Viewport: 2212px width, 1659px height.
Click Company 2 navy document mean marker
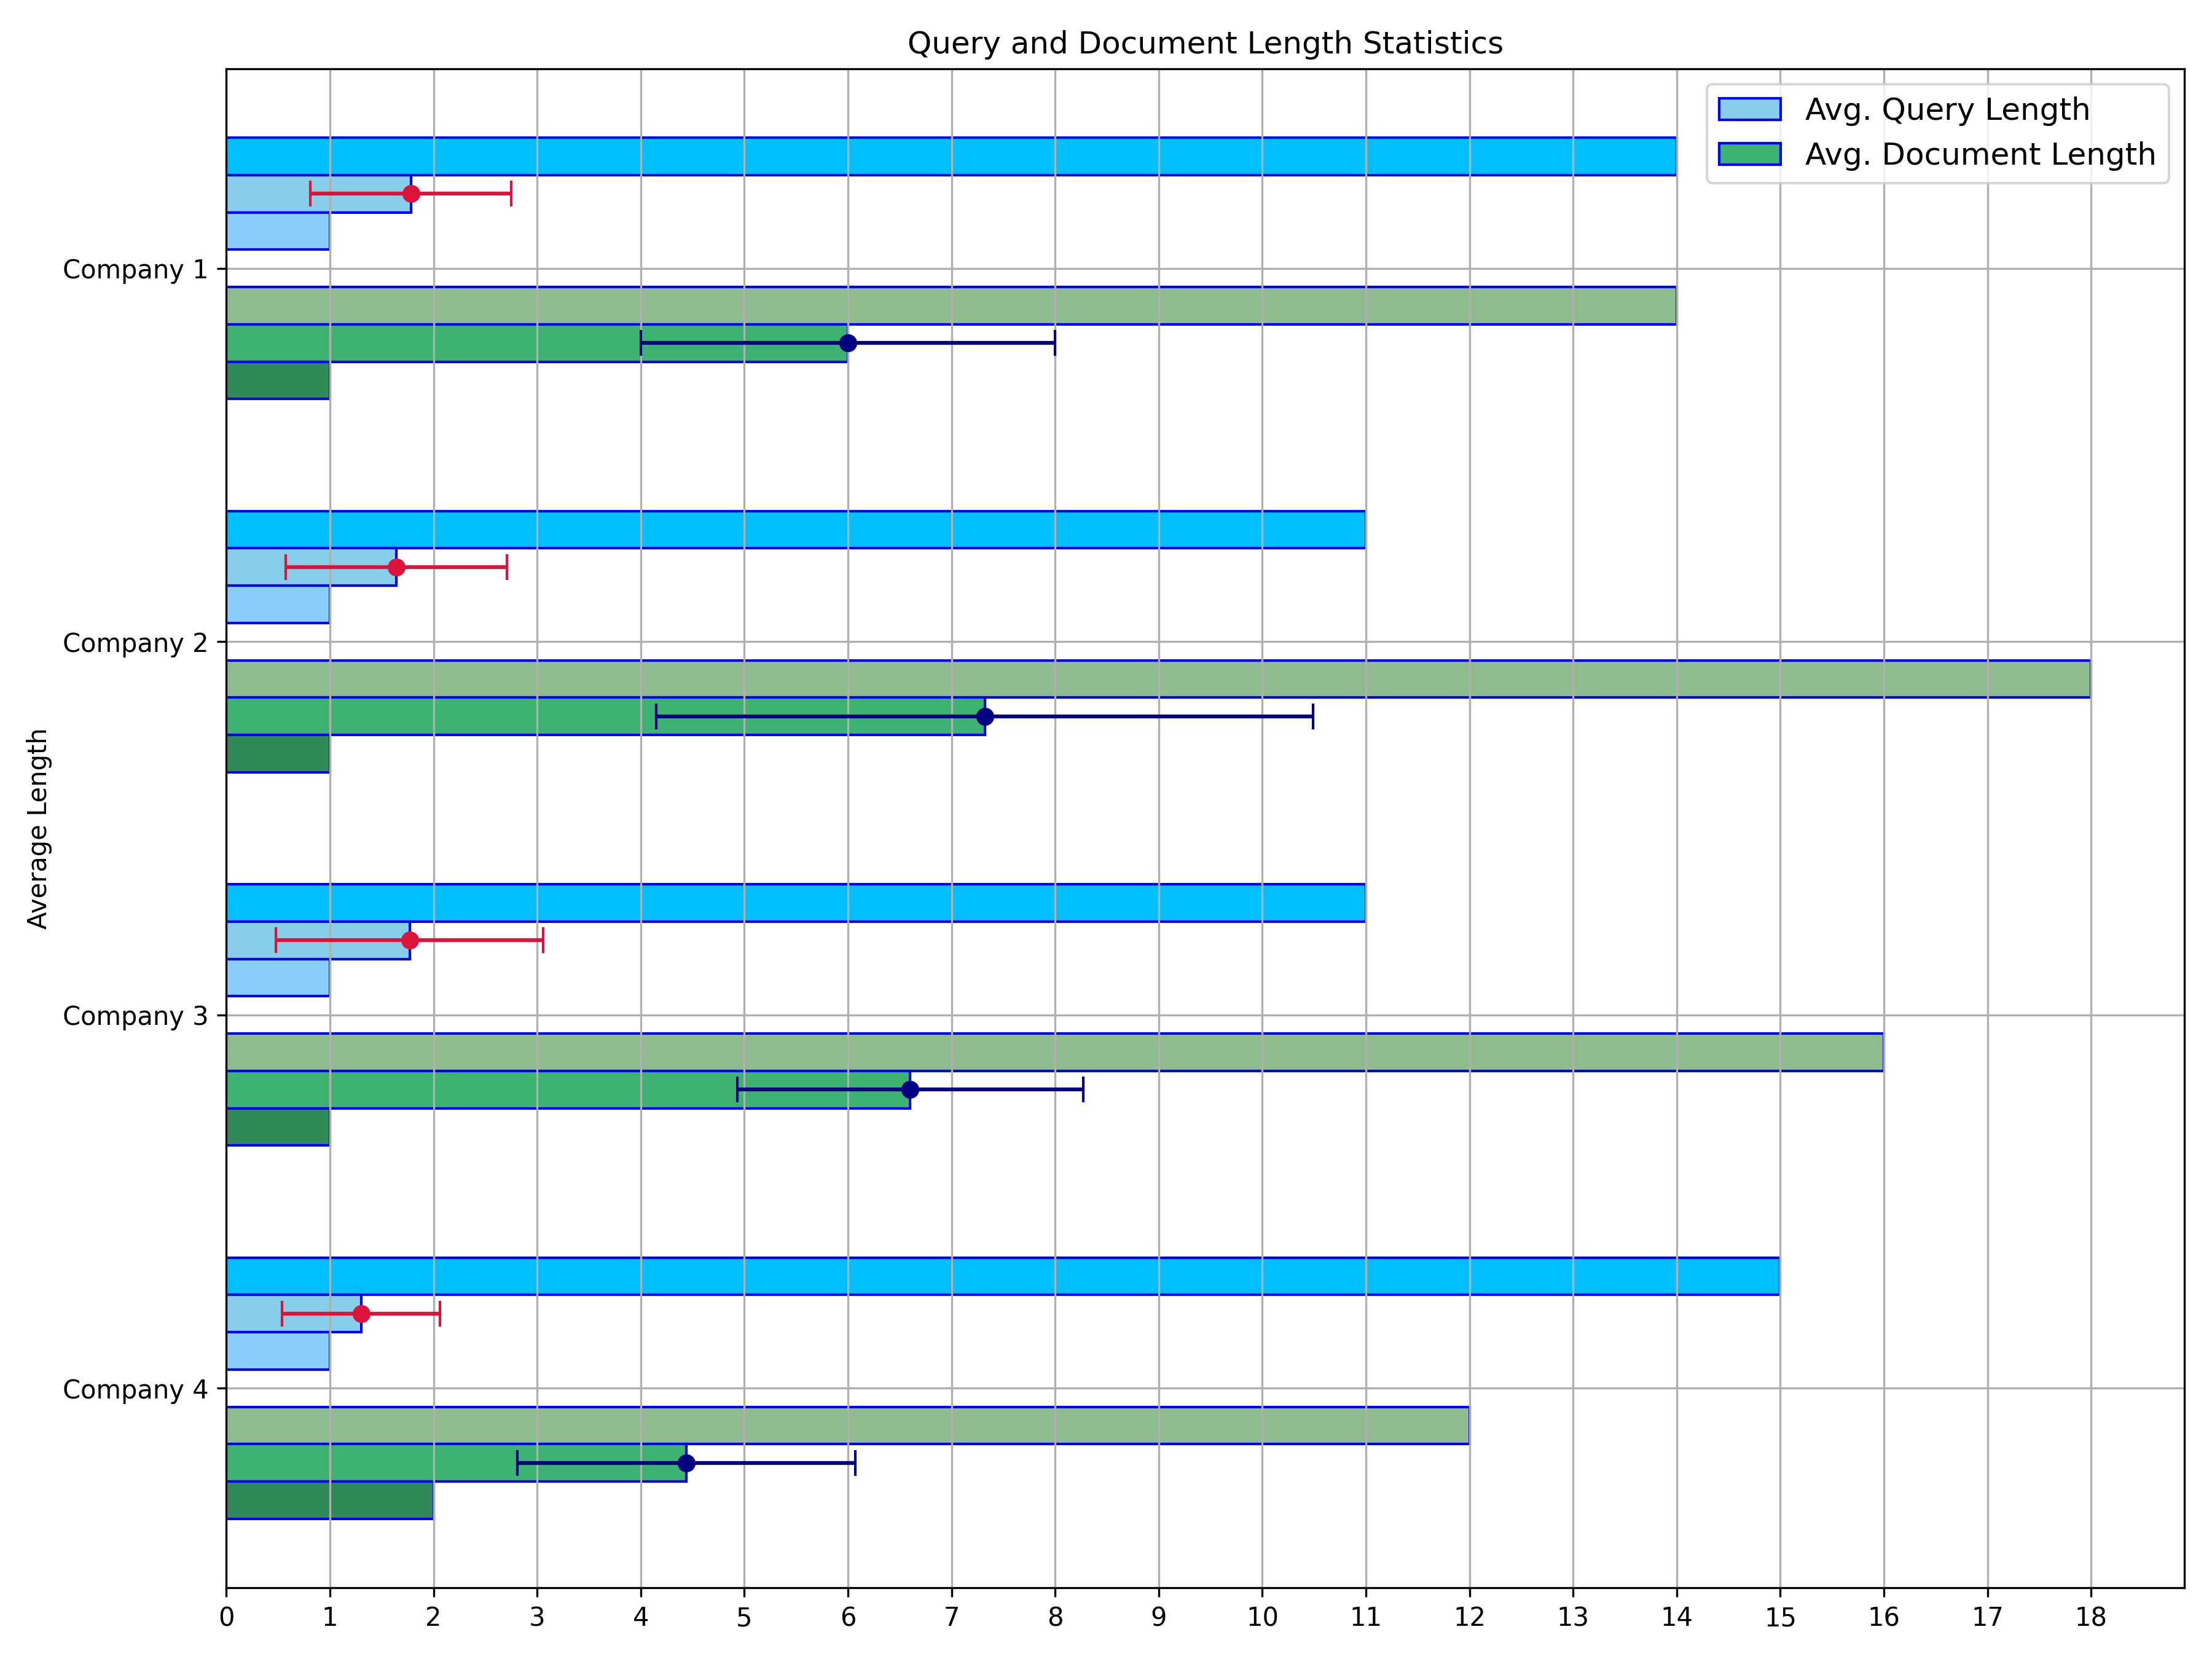pyautogui.click(x=985, y=716)
